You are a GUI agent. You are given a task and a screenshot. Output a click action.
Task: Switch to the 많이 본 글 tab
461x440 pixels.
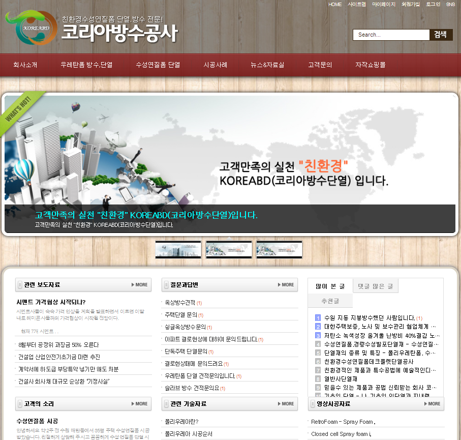pyautogui.click(x=330, y=286)
